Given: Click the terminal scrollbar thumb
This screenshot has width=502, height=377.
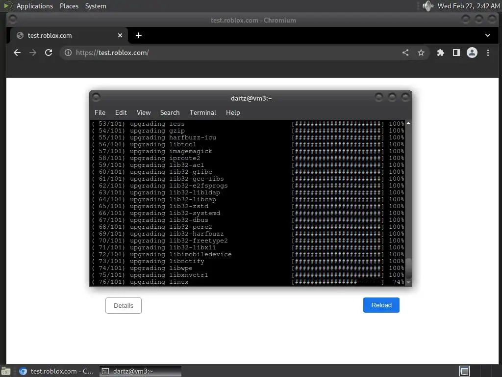Looking at the screenshot, I should tap(408, 268).
